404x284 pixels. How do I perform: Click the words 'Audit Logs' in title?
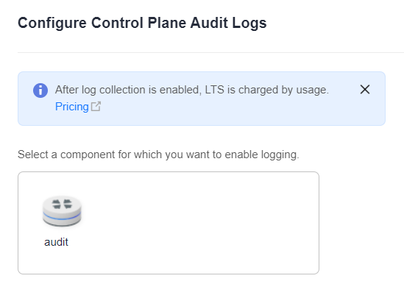[228, 23]
